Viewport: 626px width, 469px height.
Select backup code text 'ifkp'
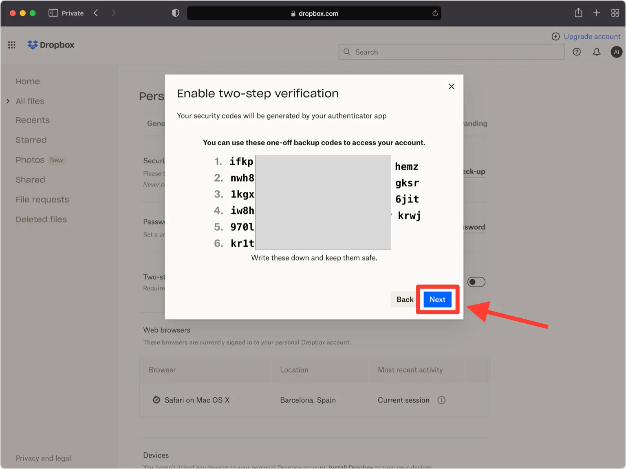click(x=241, y=162)
